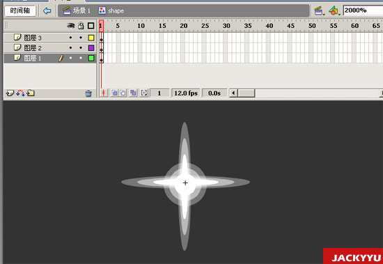Toggle the Onion Skin button
The width and height of the screenshot is (383, 264).
click(114, 93)
